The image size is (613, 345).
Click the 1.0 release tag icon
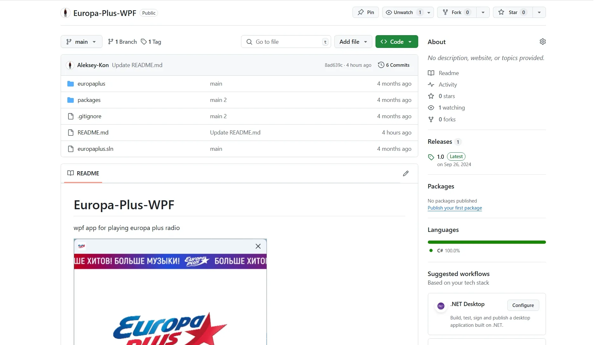431,157
